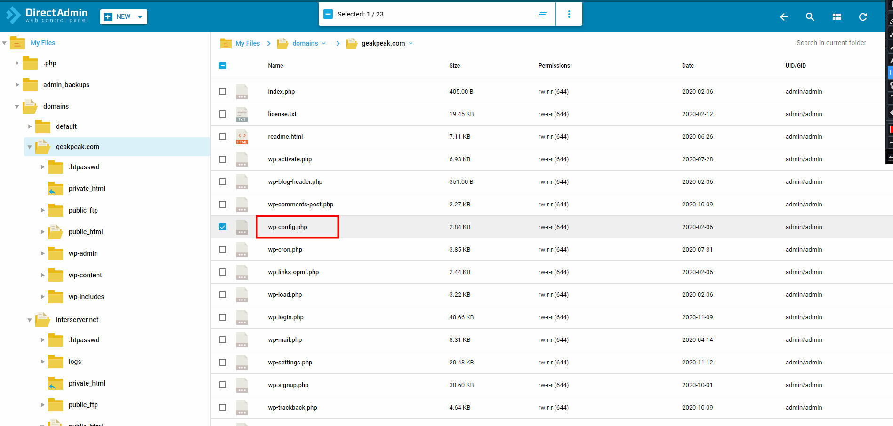Open the geakpeak.com breadcrumb dropdown
Image resolution: width=893 pixels, height=426 pixels.
pos(411,43)
